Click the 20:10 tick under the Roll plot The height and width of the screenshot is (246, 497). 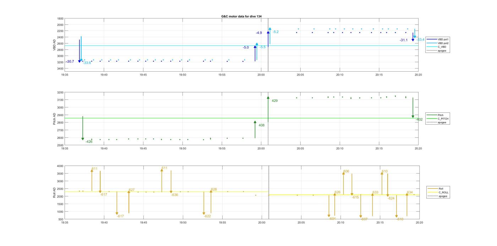[x=340, y=223]
